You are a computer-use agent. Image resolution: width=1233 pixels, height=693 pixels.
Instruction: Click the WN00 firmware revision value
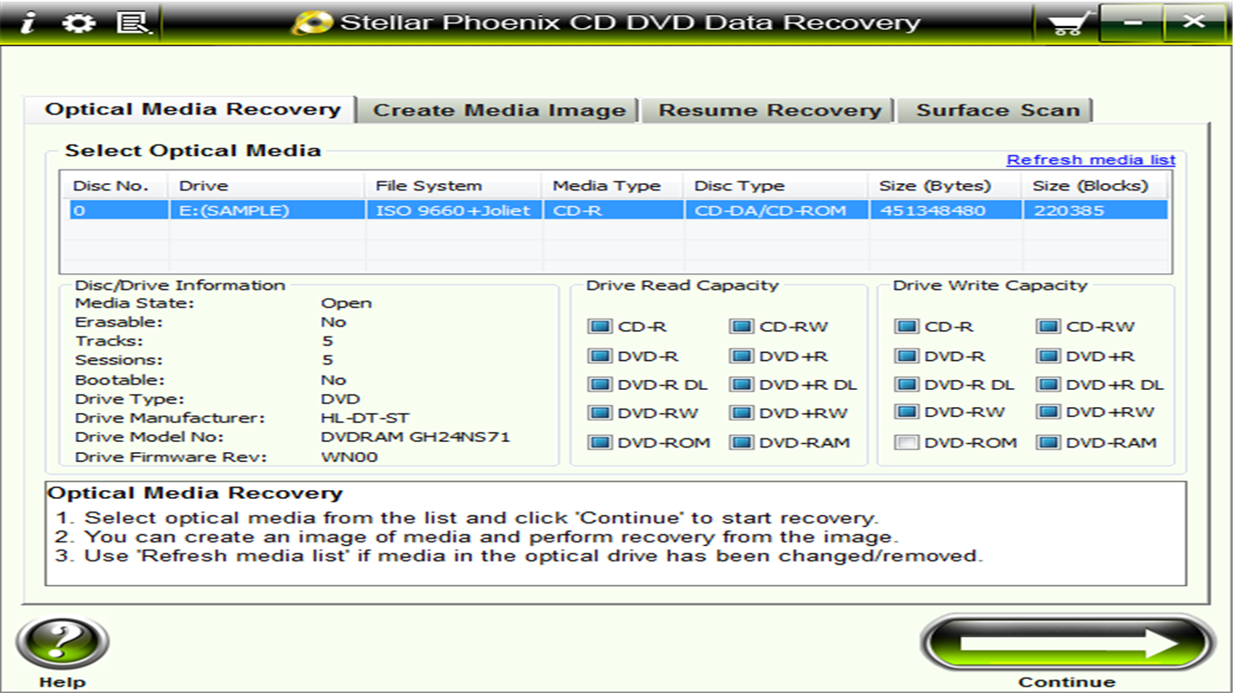pos(349,457)
